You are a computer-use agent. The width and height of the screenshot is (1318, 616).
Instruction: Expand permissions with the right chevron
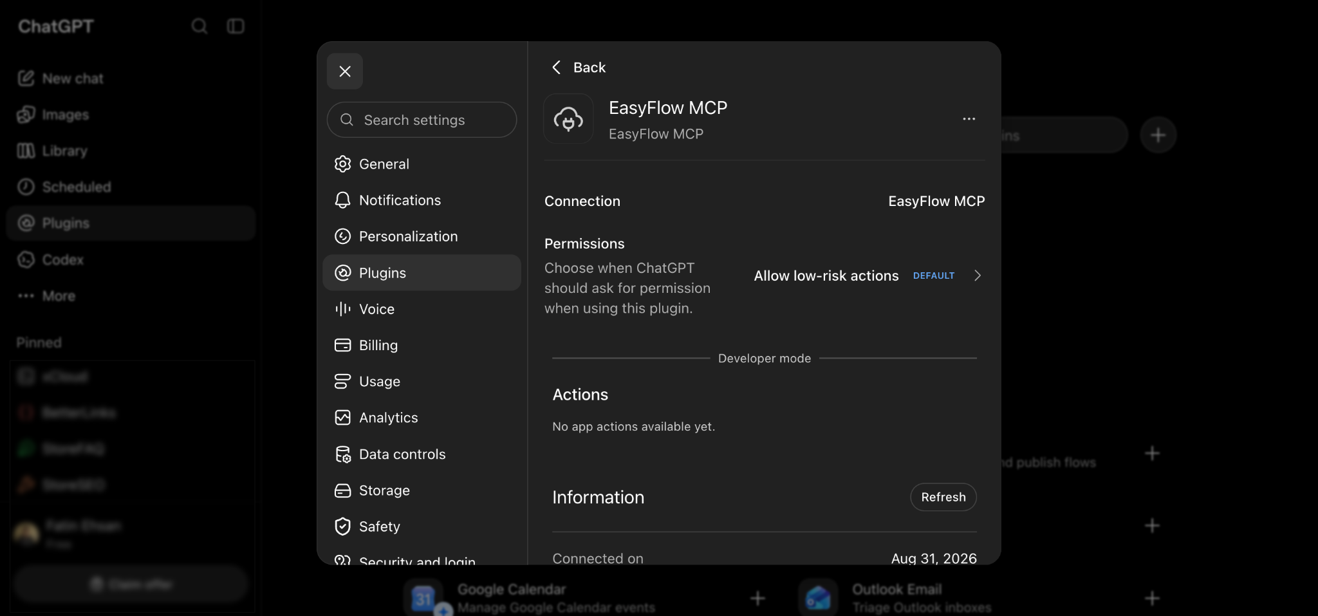point(978,275)
